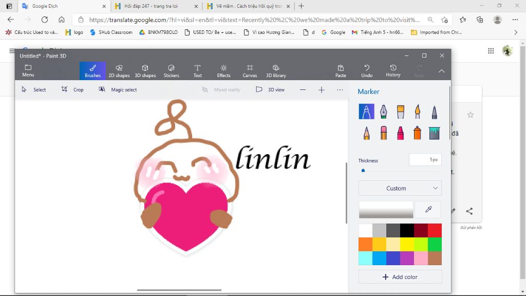Viewport: 526px width, 296px height.
Task: Open the Effects tab
Action: point(224,71)
